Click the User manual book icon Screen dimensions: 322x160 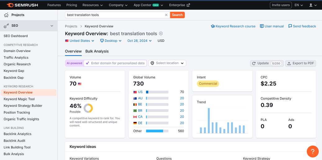point(262,26)
